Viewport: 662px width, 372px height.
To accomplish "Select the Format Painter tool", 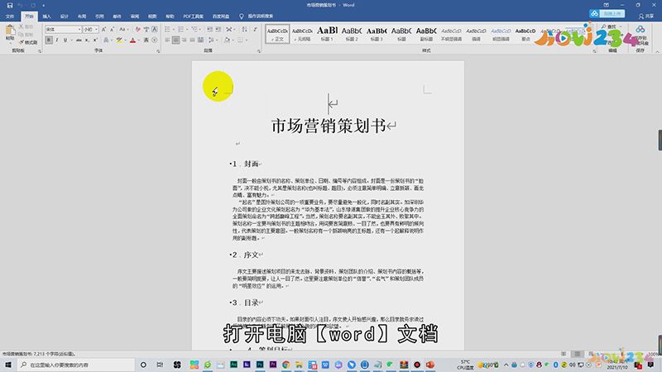I will point(29,42).
